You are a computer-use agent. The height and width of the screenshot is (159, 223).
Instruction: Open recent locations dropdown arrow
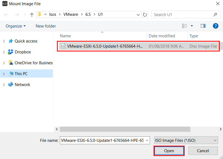click(x=25, y=15)
